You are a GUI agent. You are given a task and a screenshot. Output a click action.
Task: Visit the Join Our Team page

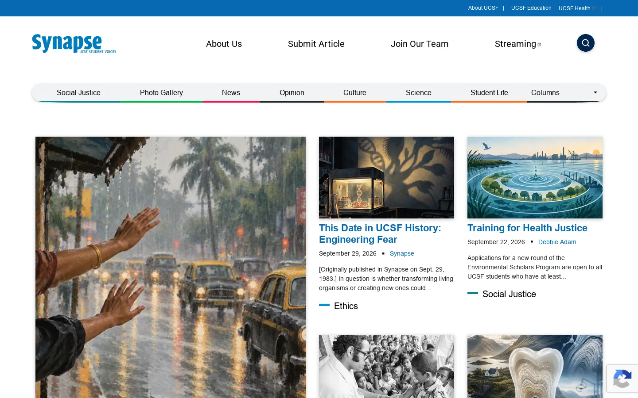point(420,44)
